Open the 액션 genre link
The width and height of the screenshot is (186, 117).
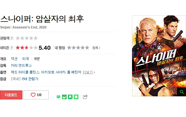[x=14, y=59]
